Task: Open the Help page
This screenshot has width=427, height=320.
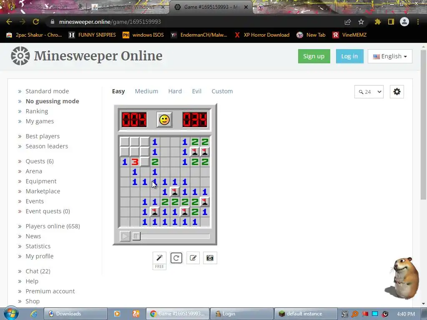Action: click(32, 281)
